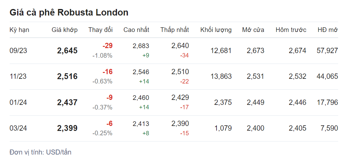Viewport: 350px width, 157px height.
Task: Click the 'Đơn vị tính: USD/tấn' note
Action: click(x=40, y=152)
